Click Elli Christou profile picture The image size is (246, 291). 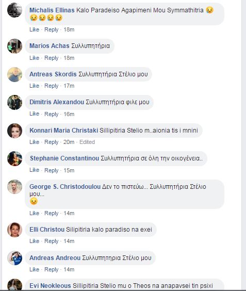coord(14,230)
